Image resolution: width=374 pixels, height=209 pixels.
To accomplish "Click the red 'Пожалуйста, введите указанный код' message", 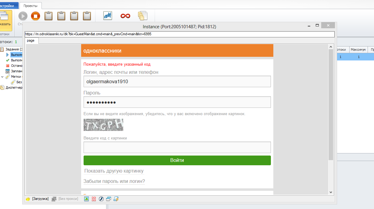I will tap(117, 64).
